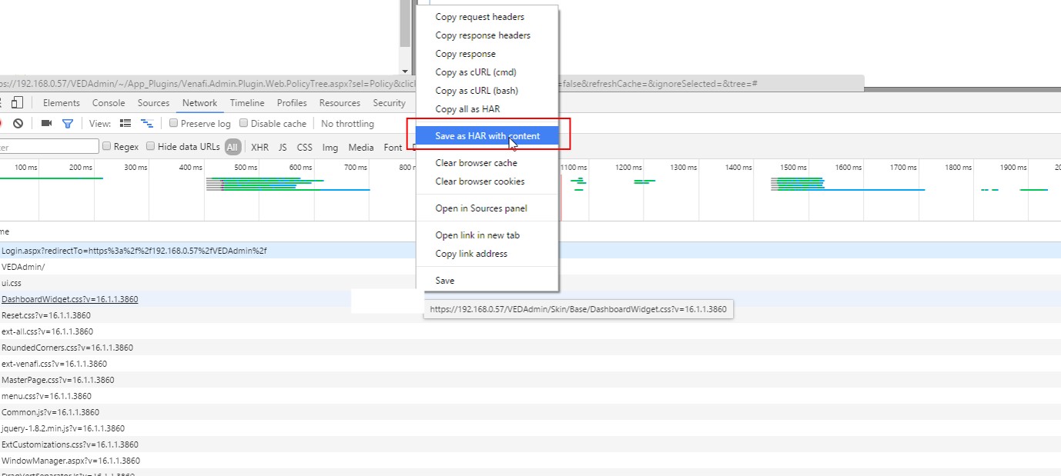Switch to large request rows view icon
1061x476 pixels.
point(126,123)
